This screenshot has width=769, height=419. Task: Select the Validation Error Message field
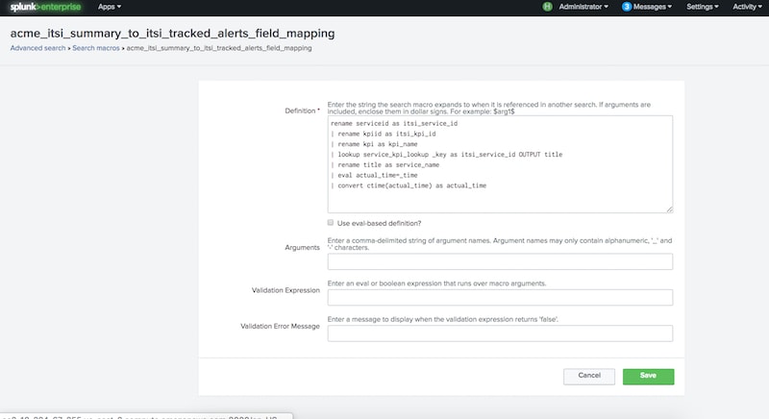[x=500, y=333]
